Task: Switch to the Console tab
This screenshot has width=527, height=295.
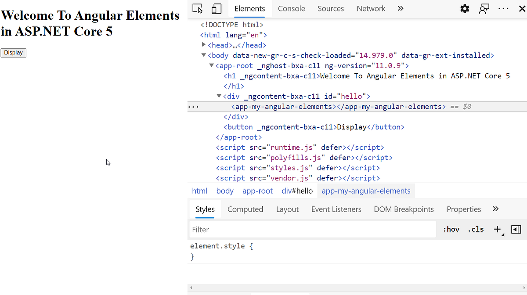Action: (x=292, y=8)
